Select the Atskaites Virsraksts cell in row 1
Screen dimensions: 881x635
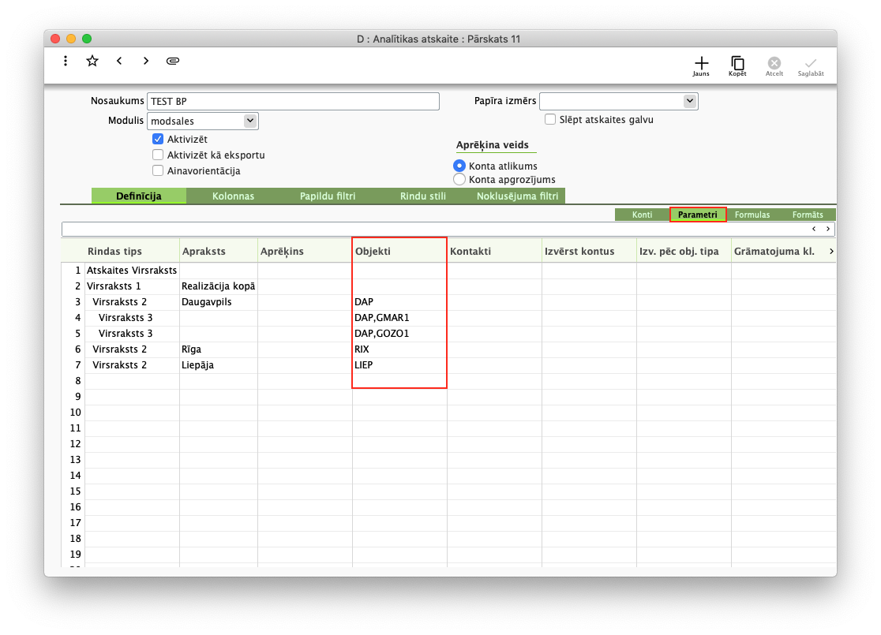(x=132, y=270)
